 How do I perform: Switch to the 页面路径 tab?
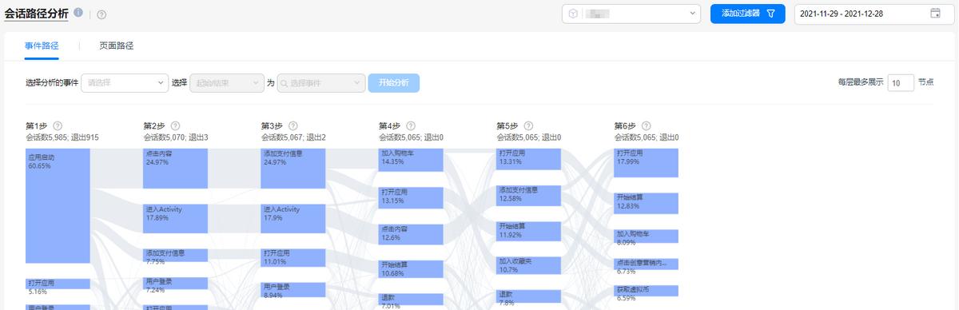tap(117, 46)
